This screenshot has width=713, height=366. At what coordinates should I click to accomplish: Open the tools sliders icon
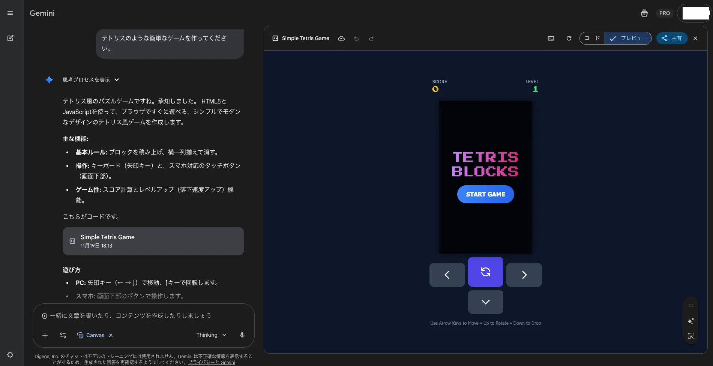(63, 335)
